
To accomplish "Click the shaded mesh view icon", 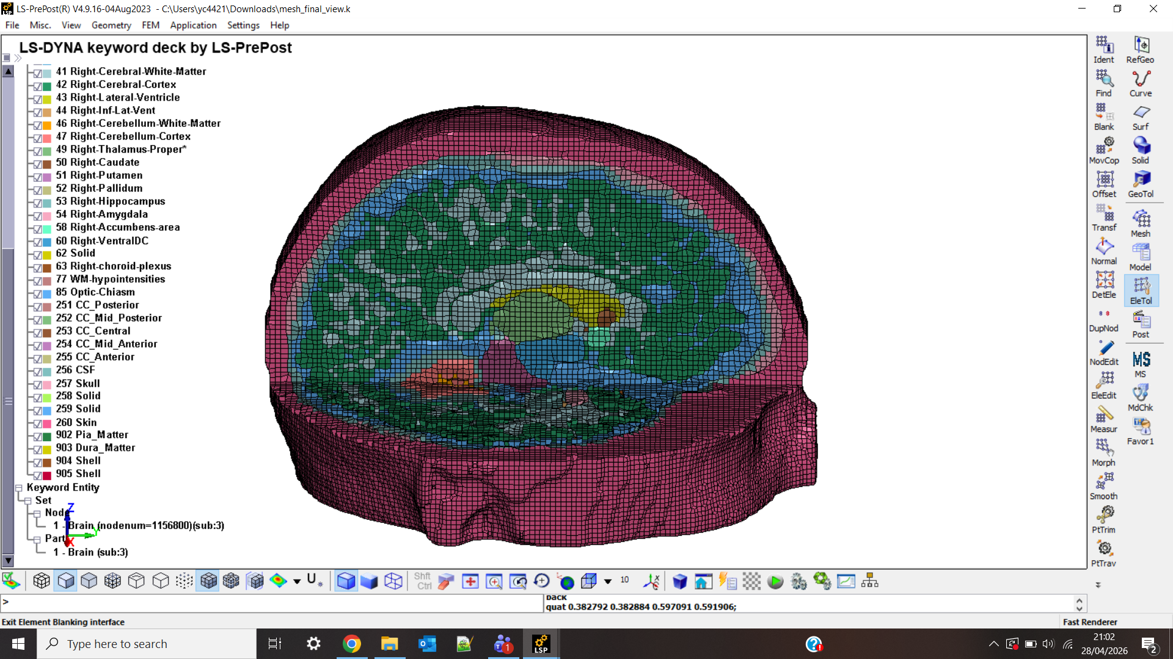I will pyautogui.click(x=208, y=581).
